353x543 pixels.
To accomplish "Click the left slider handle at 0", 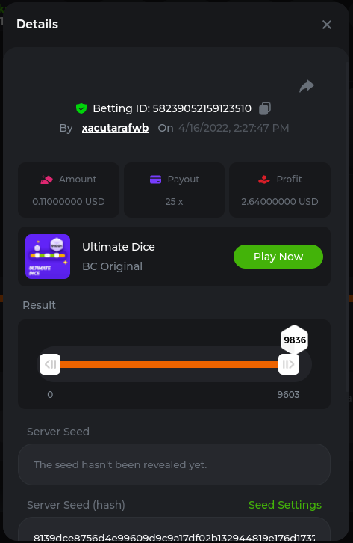I will point(50,364).
